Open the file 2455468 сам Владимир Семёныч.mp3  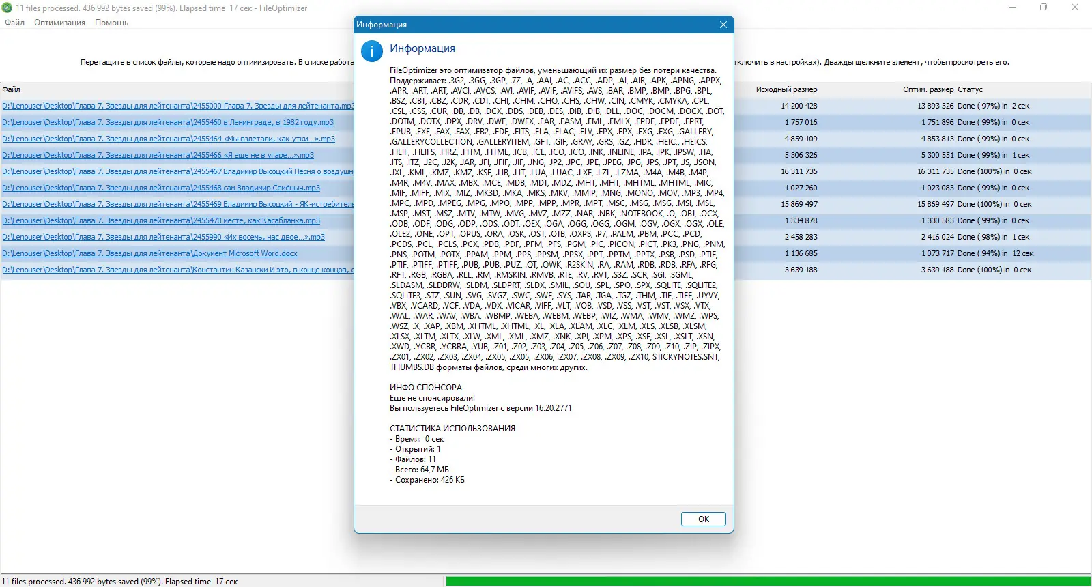coord(161,188)
